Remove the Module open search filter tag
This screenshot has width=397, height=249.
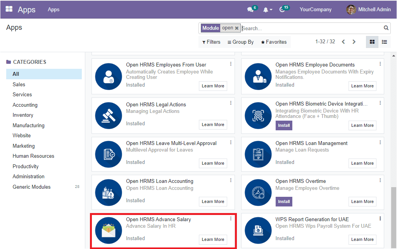point(236,28)
